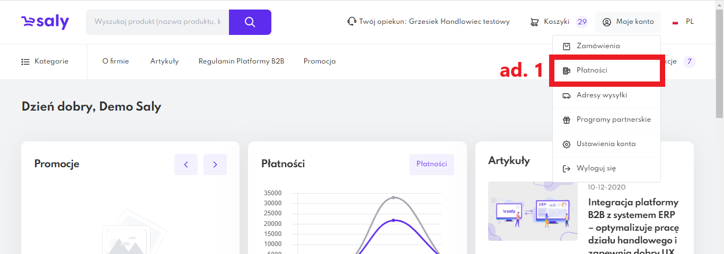Screen dimensions: 724x254
Task: Select Płatności in the account menu
Action: click(592, 70)
